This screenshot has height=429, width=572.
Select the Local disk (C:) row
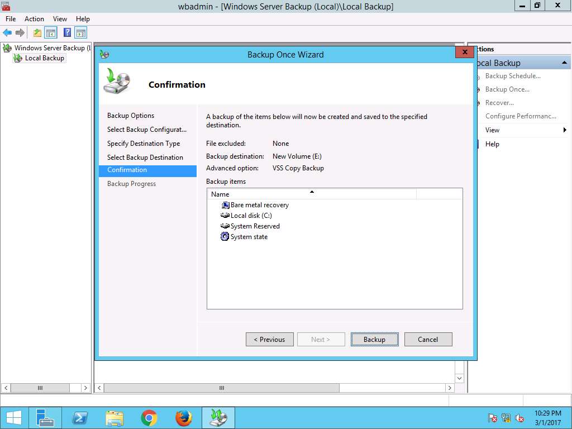[251, 216]
